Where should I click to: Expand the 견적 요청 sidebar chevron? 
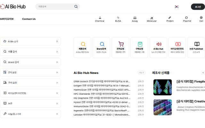click(57, 72)
